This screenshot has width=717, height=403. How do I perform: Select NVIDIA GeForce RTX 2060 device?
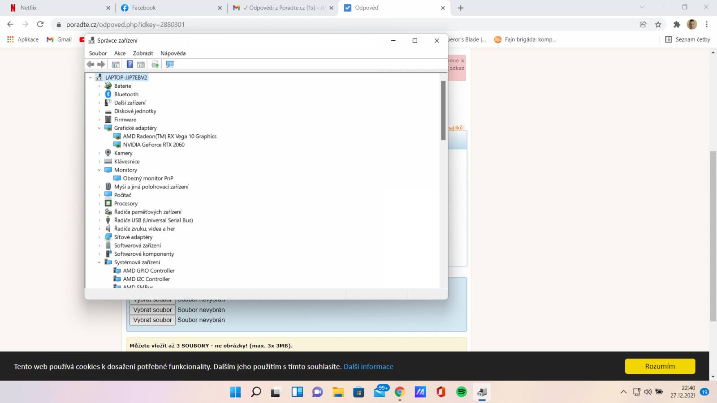pos(154,145)
